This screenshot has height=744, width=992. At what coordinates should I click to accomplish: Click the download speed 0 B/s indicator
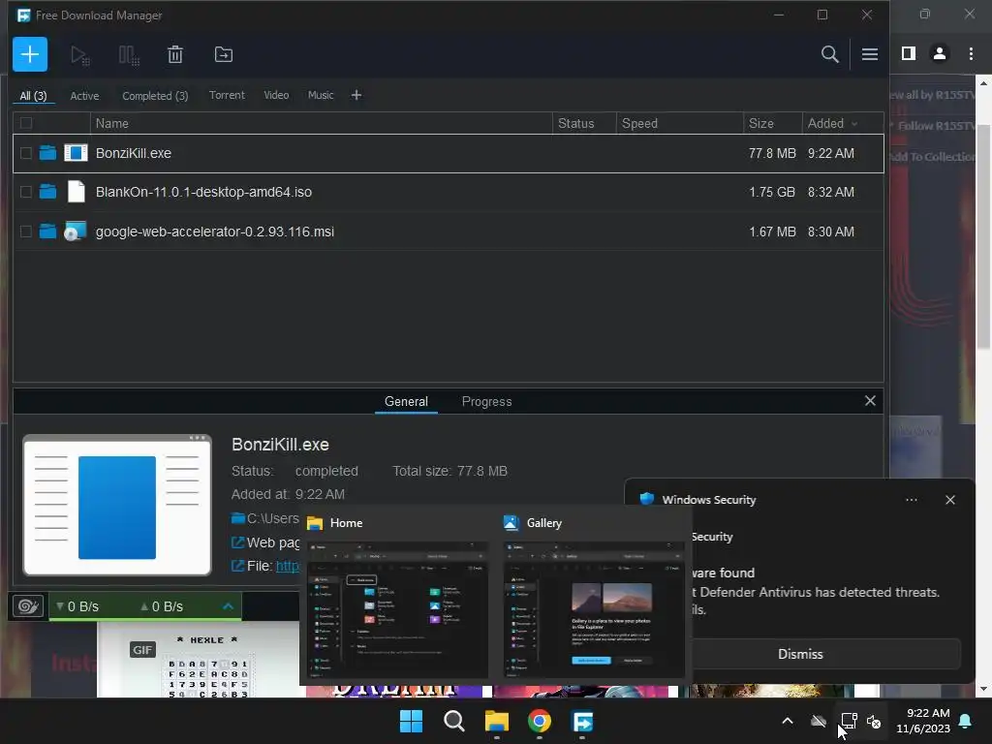[77, 606]
